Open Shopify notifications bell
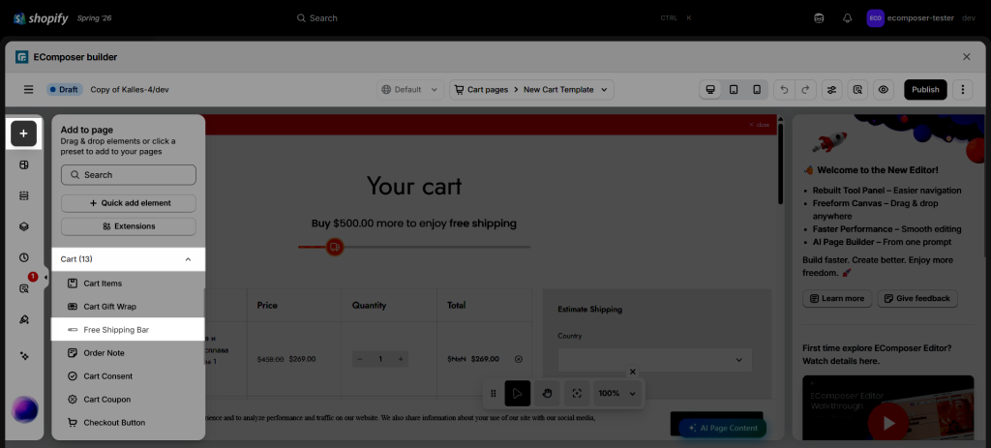The image size is (991, 448). click(x=848, y=18)
